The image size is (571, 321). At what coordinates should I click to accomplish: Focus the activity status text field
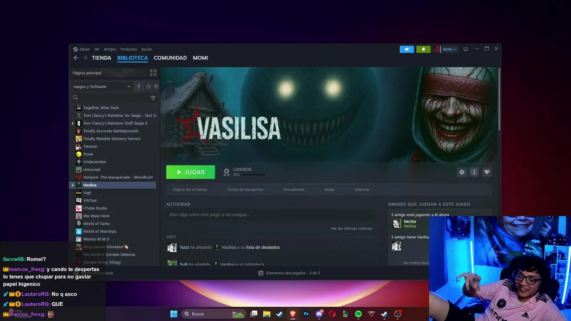pos(271,214)
